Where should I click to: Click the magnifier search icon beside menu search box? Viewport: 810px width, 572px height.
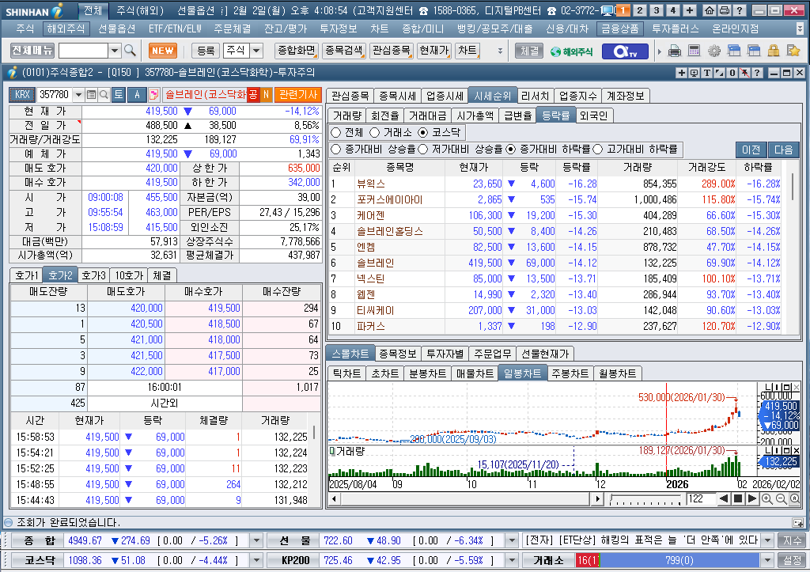131,50
